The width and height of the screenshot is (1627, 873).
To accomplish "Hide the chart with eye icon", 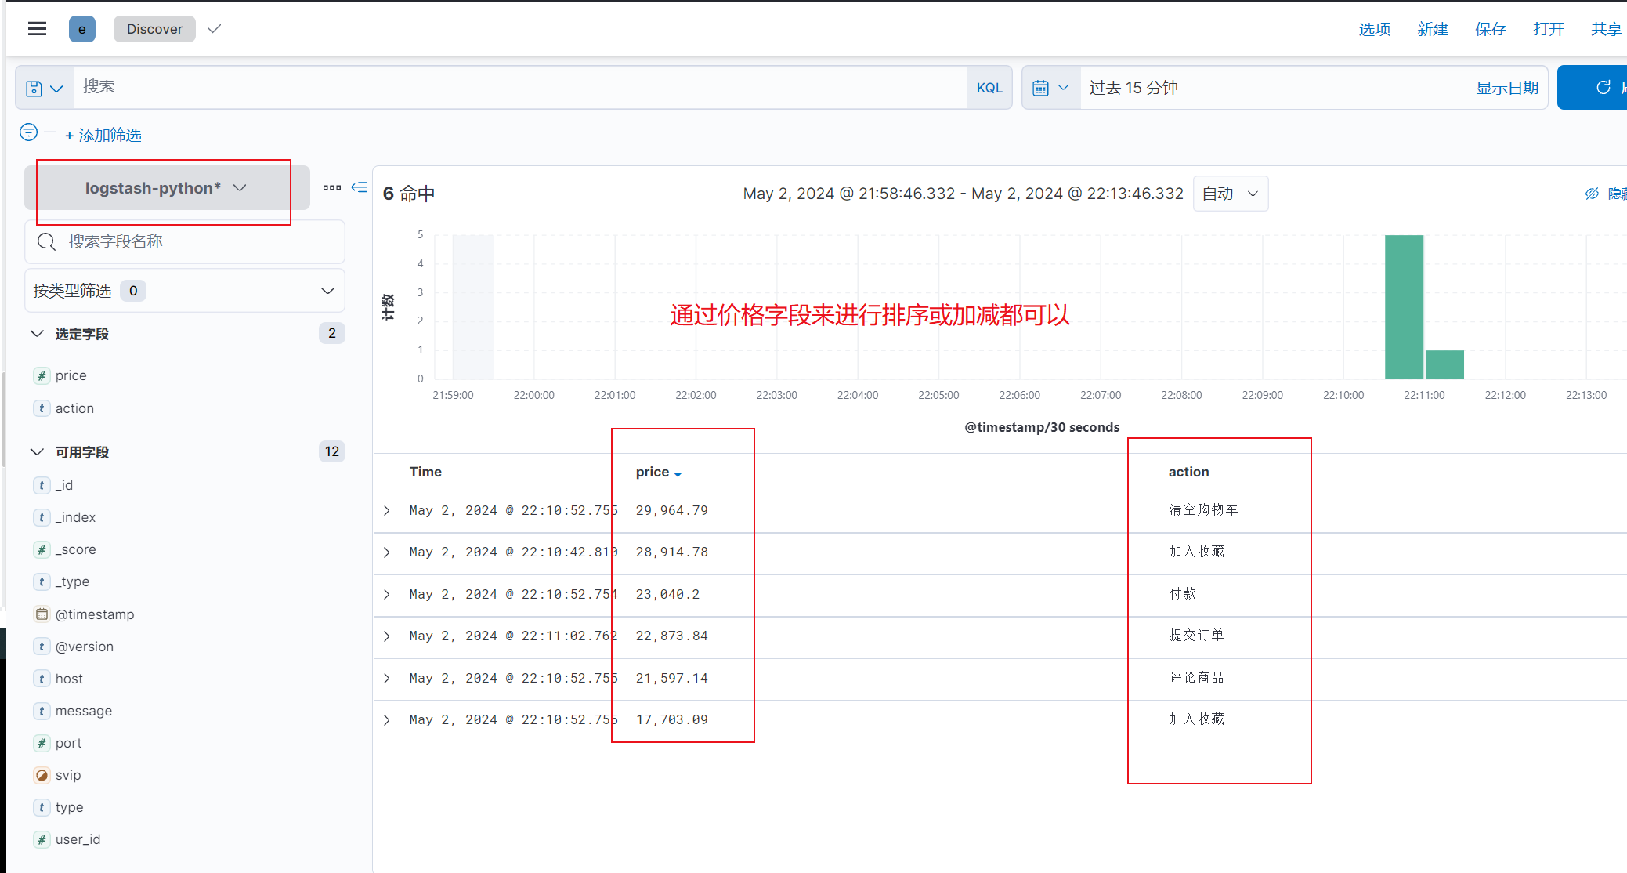I will coord(1592,194).
